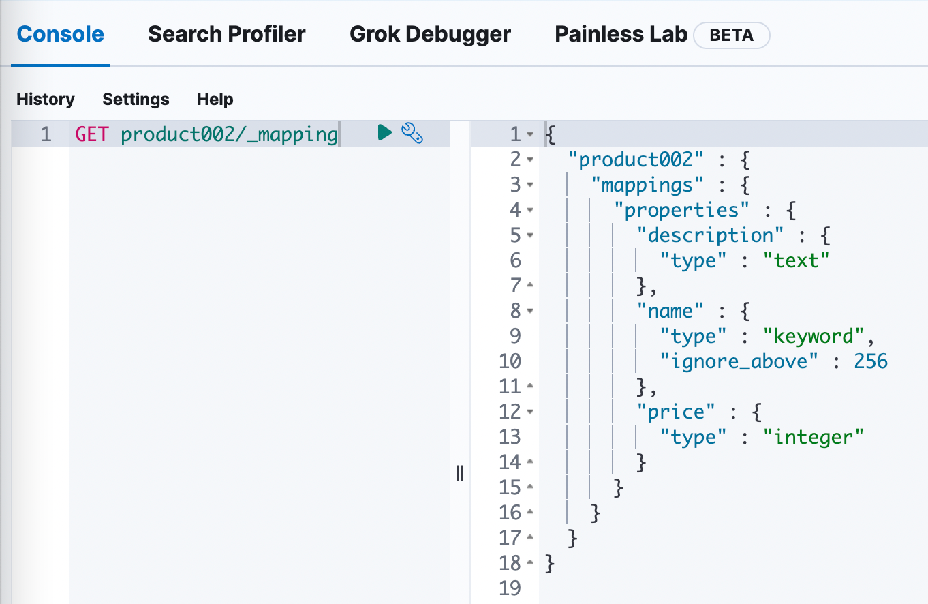Fold the price field block on line 12
The image size is (928, 604).
[530, 412]
